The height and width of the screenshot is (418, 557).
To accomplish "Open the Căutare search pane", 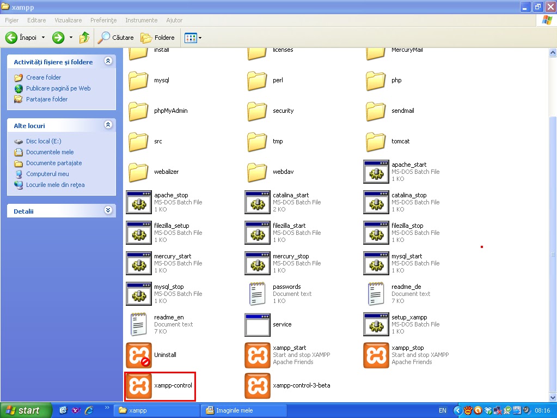I will click(x=115, y=37).
